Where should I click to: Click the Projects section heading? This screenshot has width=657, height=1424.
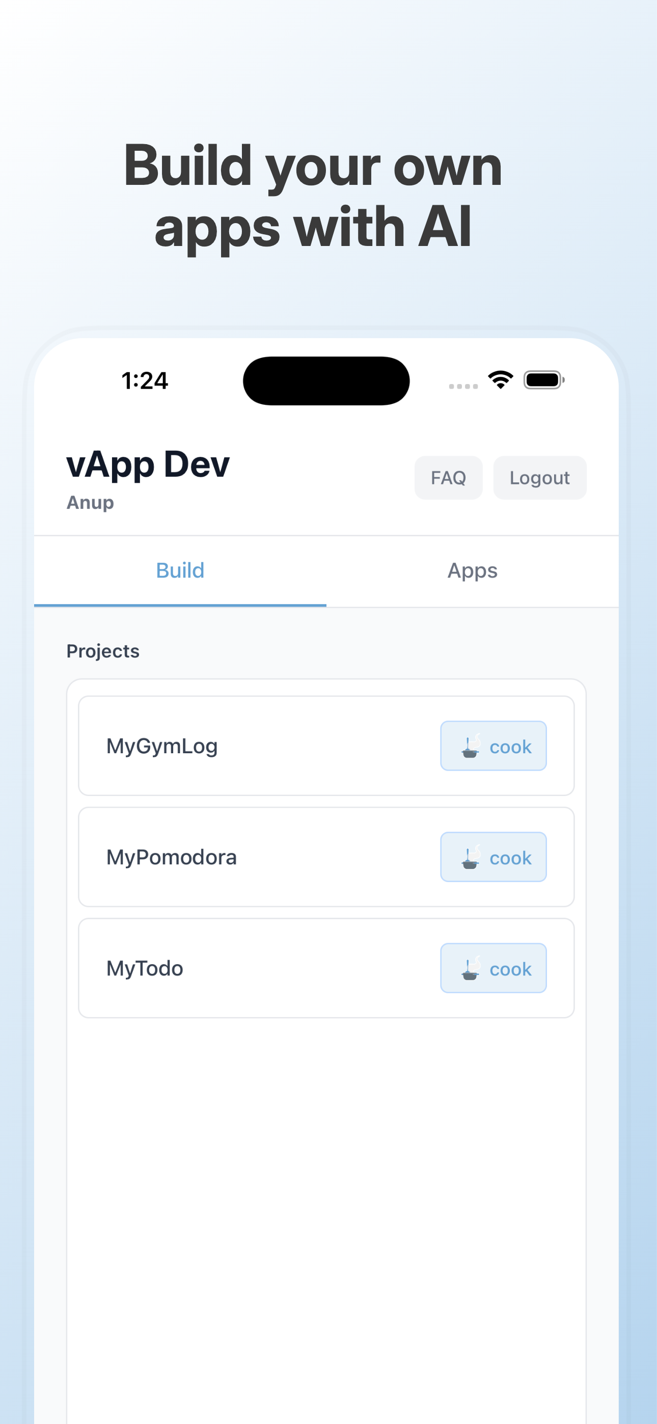click(103, 651)
